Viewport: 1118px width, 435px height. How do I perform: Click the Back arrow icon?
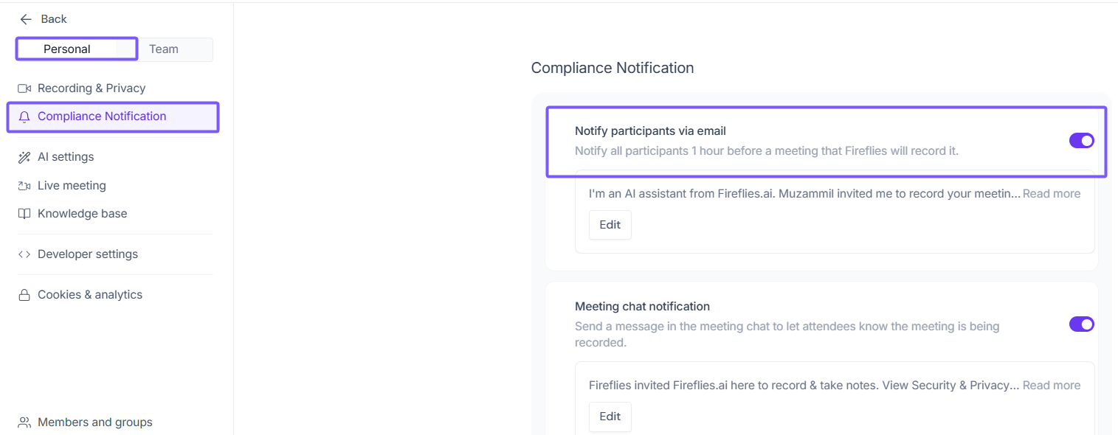tap(26, 19)
